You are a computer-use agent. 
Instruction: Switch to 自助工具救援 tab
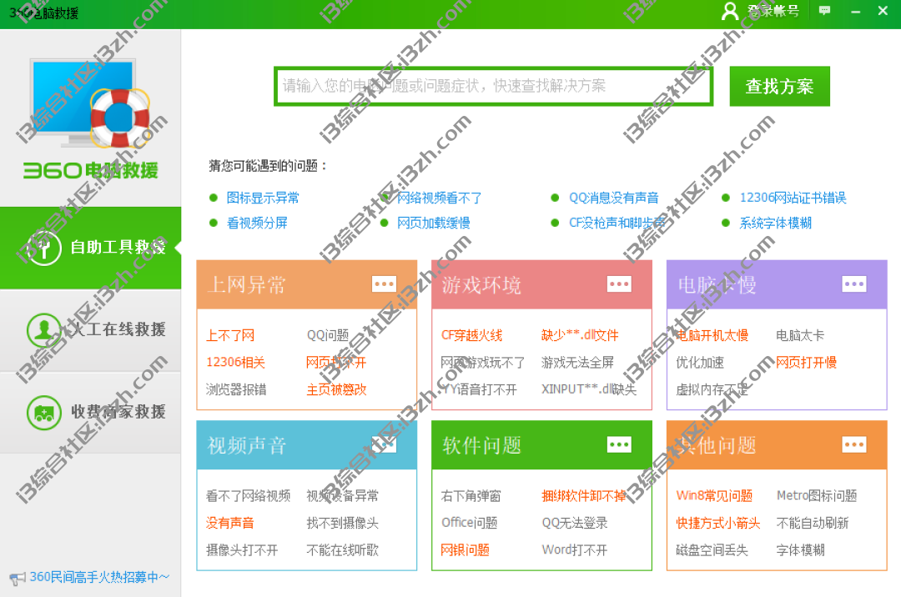pos(90,248)
